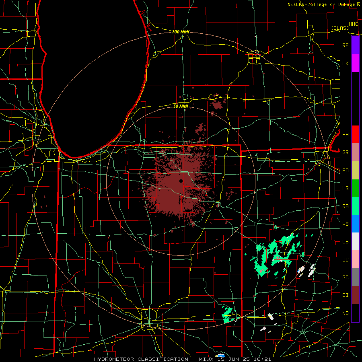Viewport: 362px width, 362px height.
Task: Click the "15 JUN 25 10:21" timestamp
Action: [244, 359]
